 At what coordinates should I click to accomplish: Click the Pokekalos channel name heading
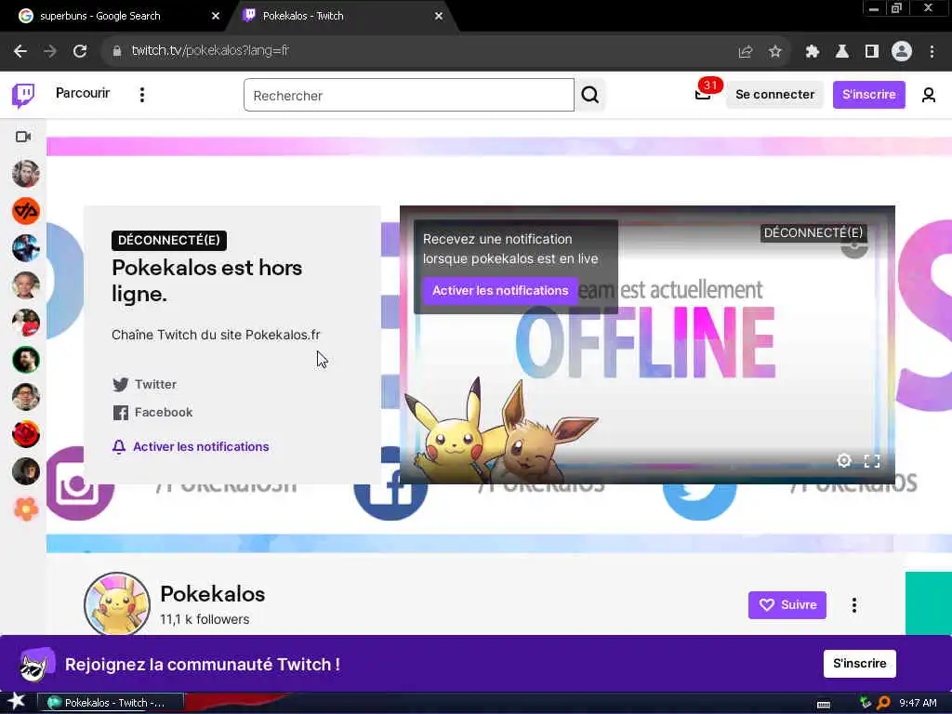coord(213,594)
